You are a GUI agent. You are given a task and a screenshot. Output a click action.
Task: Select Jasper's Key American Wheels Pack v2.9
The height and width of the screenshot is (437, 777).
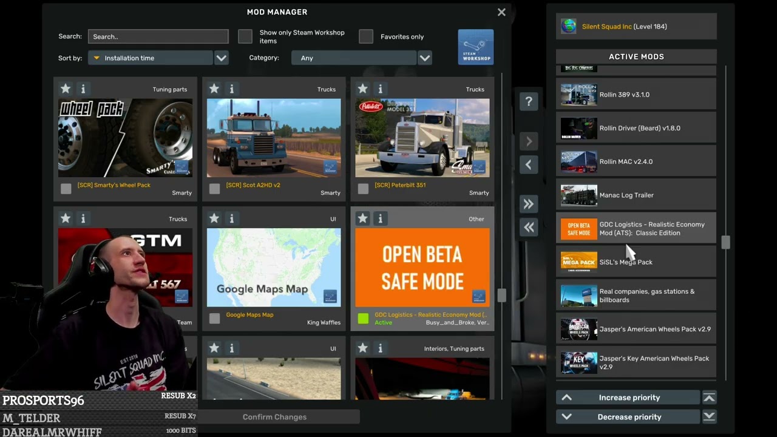coord(636,362)
